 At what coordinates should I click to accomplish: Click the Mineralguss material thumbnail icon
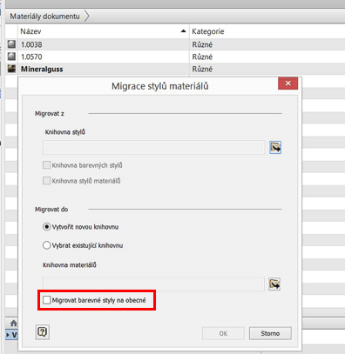(x=11, y=69)
